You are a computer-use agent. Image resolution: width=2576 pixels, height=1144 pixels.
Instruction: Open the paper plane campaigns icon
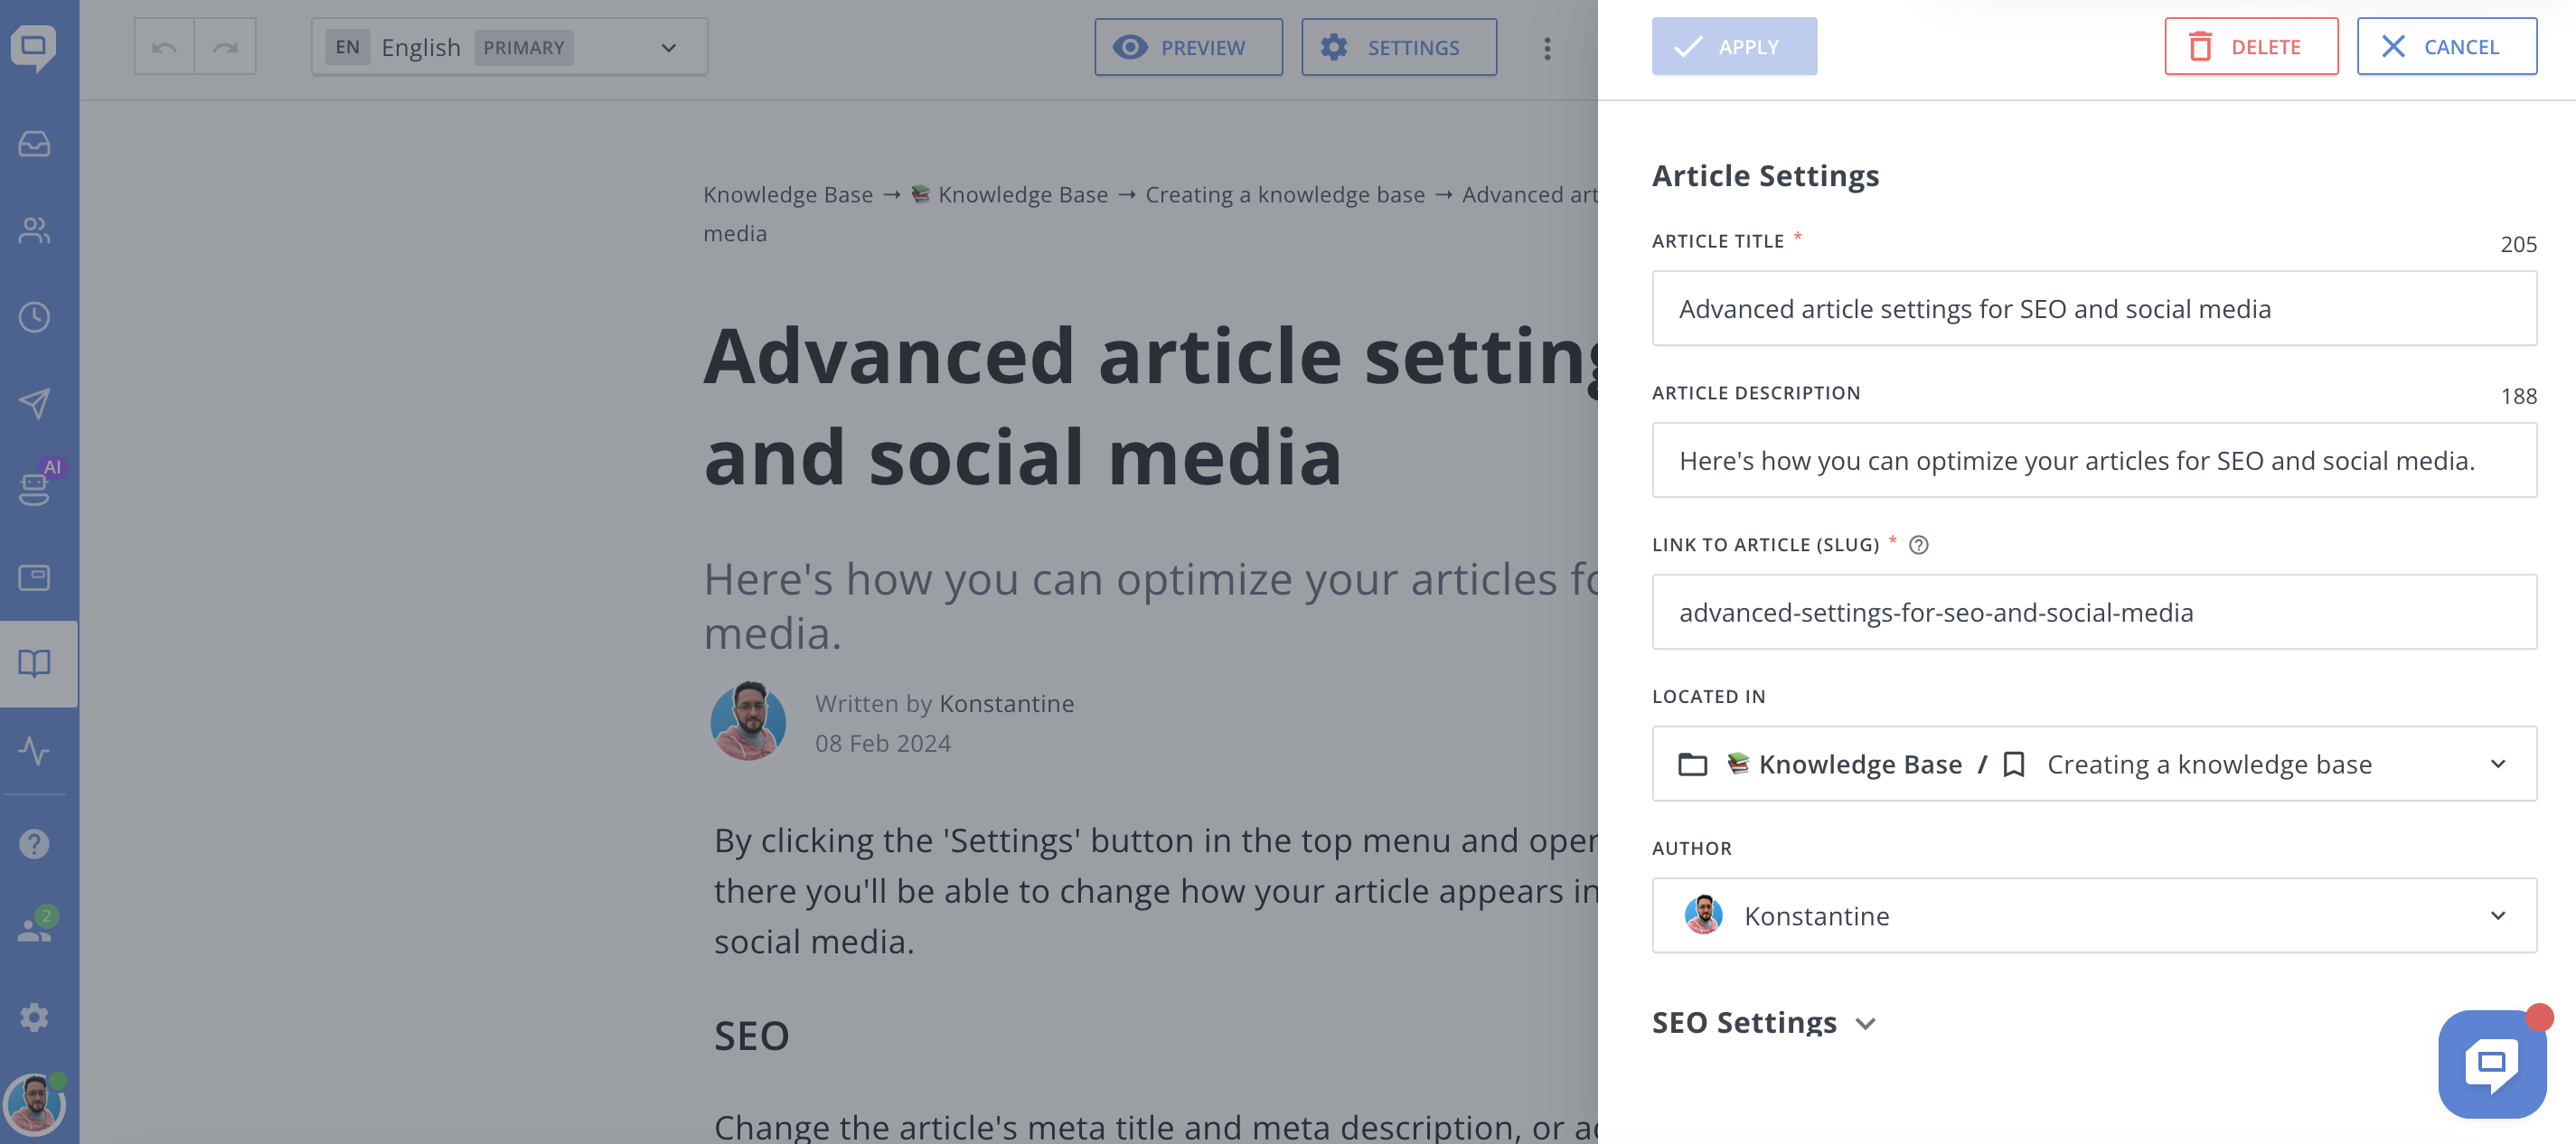tap(35, 404)
